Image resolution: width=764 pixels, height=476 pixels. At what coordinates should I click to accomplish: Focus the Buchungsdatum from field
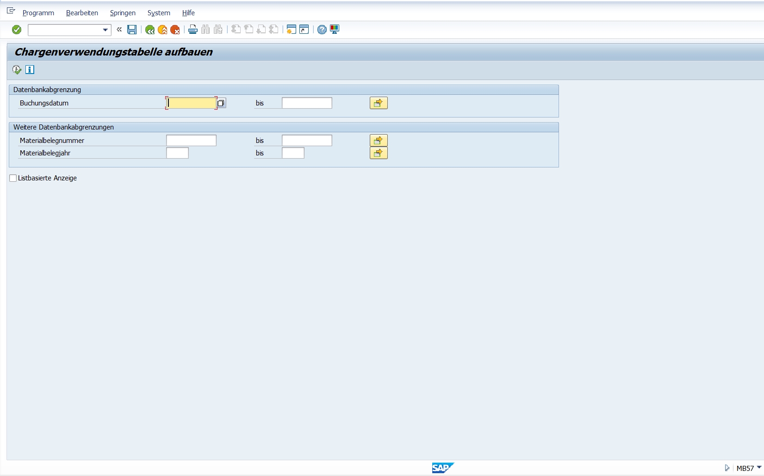click(x=191, y=103)
